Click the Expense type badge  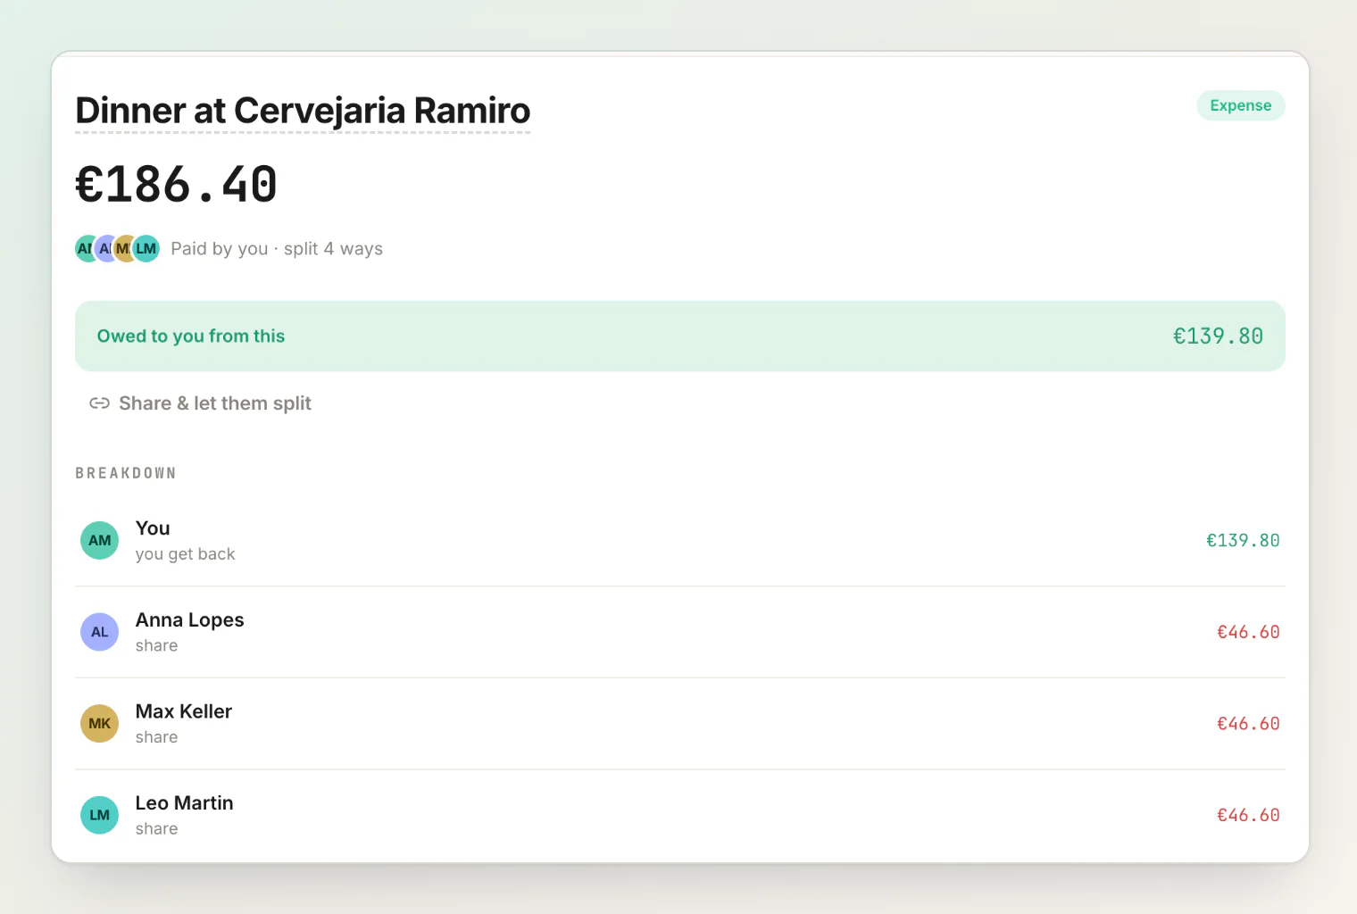pyautogui.click(x=1241, y=105)
